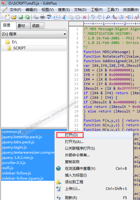Click the Save floppy disk icon
This screenshot has width=140, height=200.
21,17
